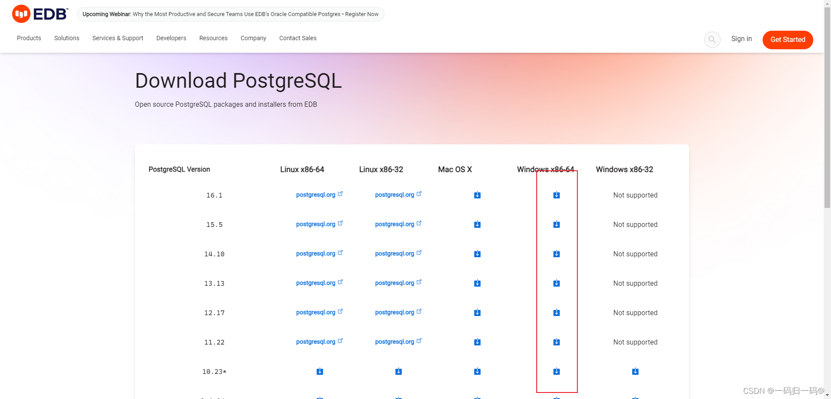831x399 pixels.
Task: Download PostgreSQL 11.22 for Mac OS X
Action: (x=477, y=342)
